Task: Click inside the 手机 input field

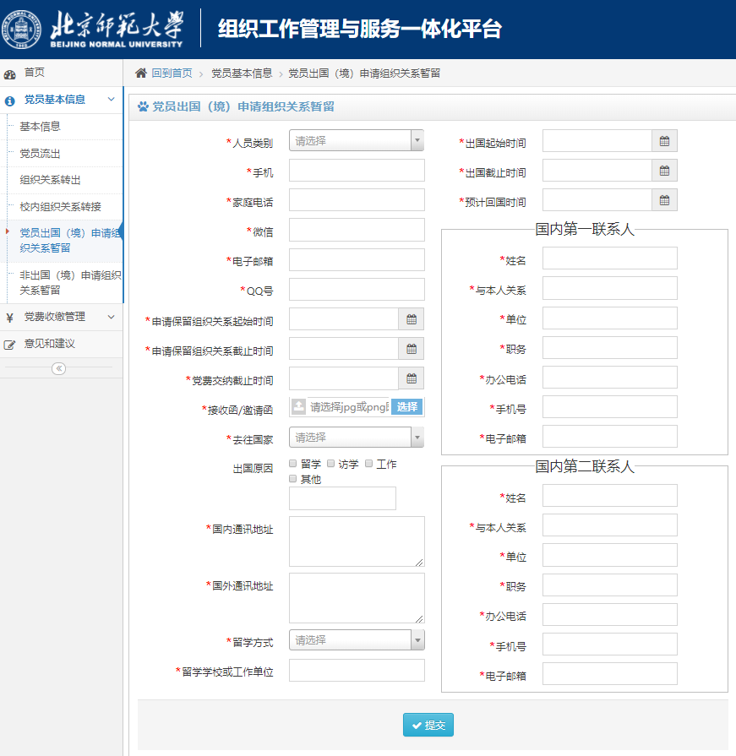Action: click(x=356, y=170)
